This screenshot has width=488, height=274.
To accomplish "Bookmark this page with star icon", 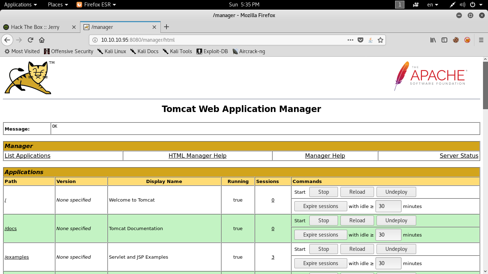I will (x=380, y=40).
